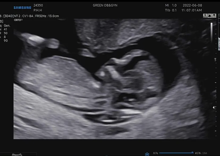Image resolution: width=220 pixels, height=156 pixels.
Task: Click the 13.0cm depth value
Action: tap(54, 16)
